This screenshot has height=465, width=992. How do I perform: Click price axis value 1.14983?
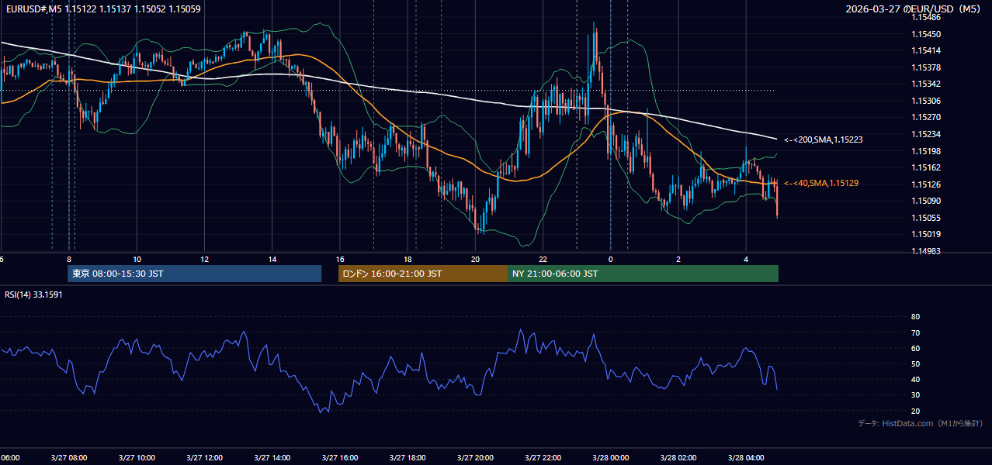pos(926,251)
